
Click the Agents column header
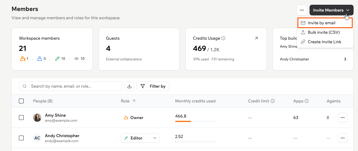[x=333, y=101]
